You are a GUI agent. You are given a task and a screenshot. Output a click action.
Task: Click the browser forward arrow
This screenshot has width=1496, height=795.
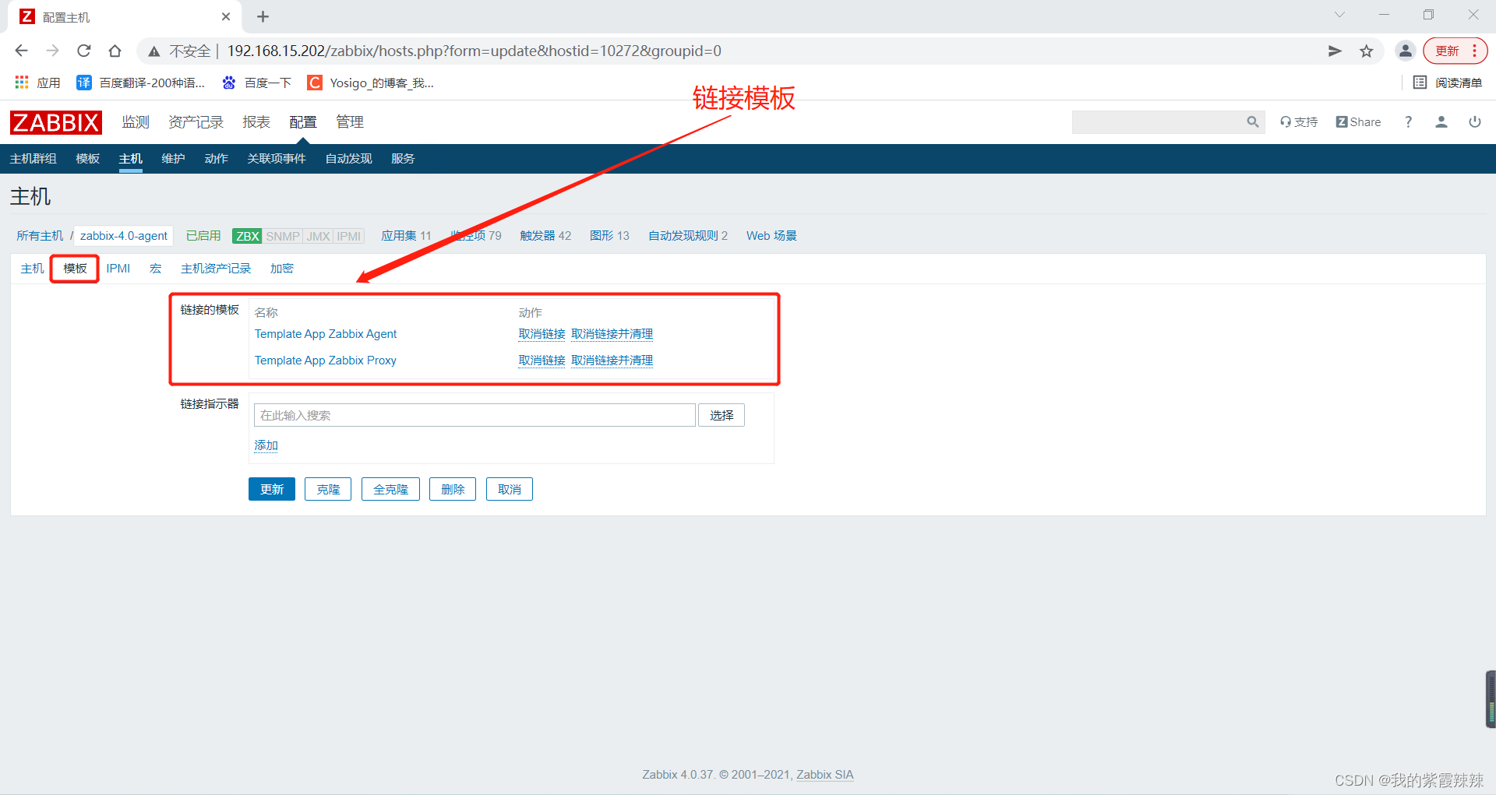coord(52,51)
